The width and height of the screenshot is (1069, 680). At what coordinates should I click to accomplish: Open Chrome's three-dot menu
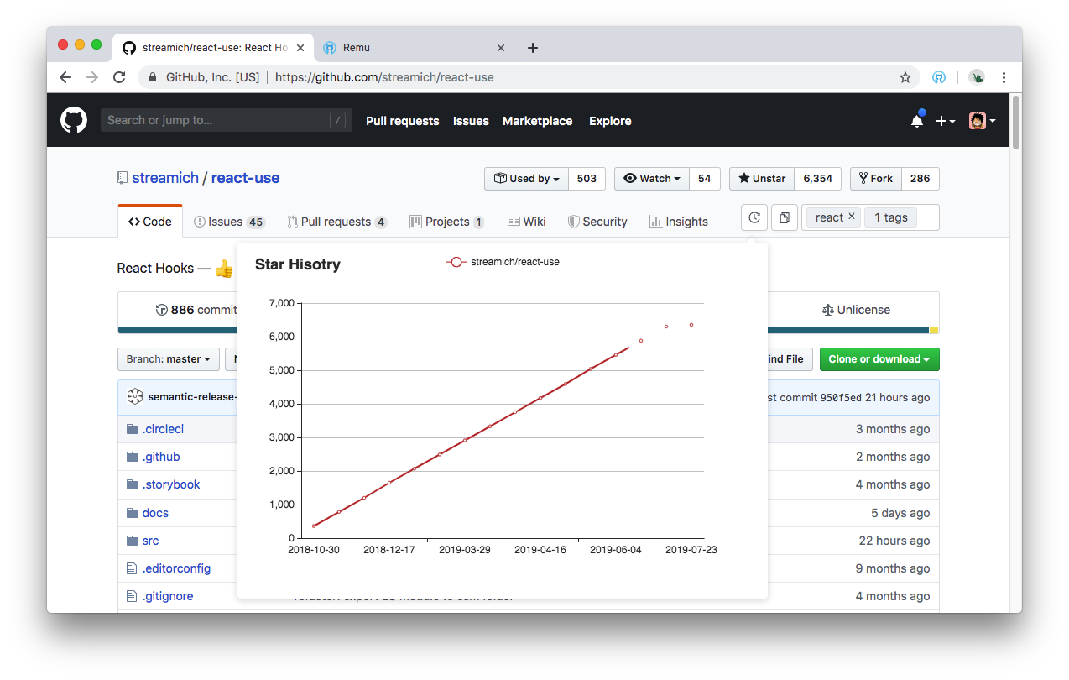pyautogui.click(x=1004, y=77)
